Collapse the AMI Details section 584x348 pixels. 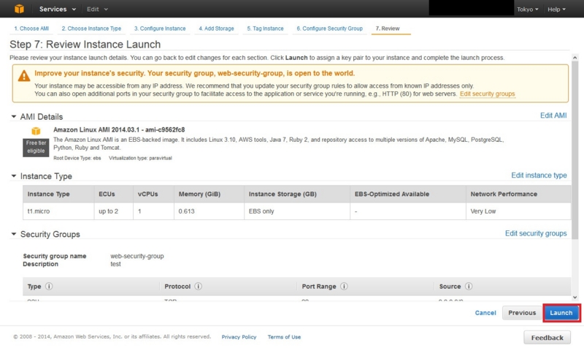click(x=14, y=117)
